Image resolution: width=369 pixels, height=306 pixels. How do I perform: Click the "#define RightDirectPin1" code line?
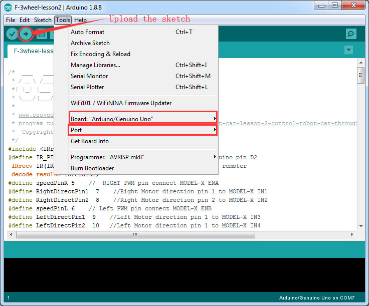pos(138,191)
